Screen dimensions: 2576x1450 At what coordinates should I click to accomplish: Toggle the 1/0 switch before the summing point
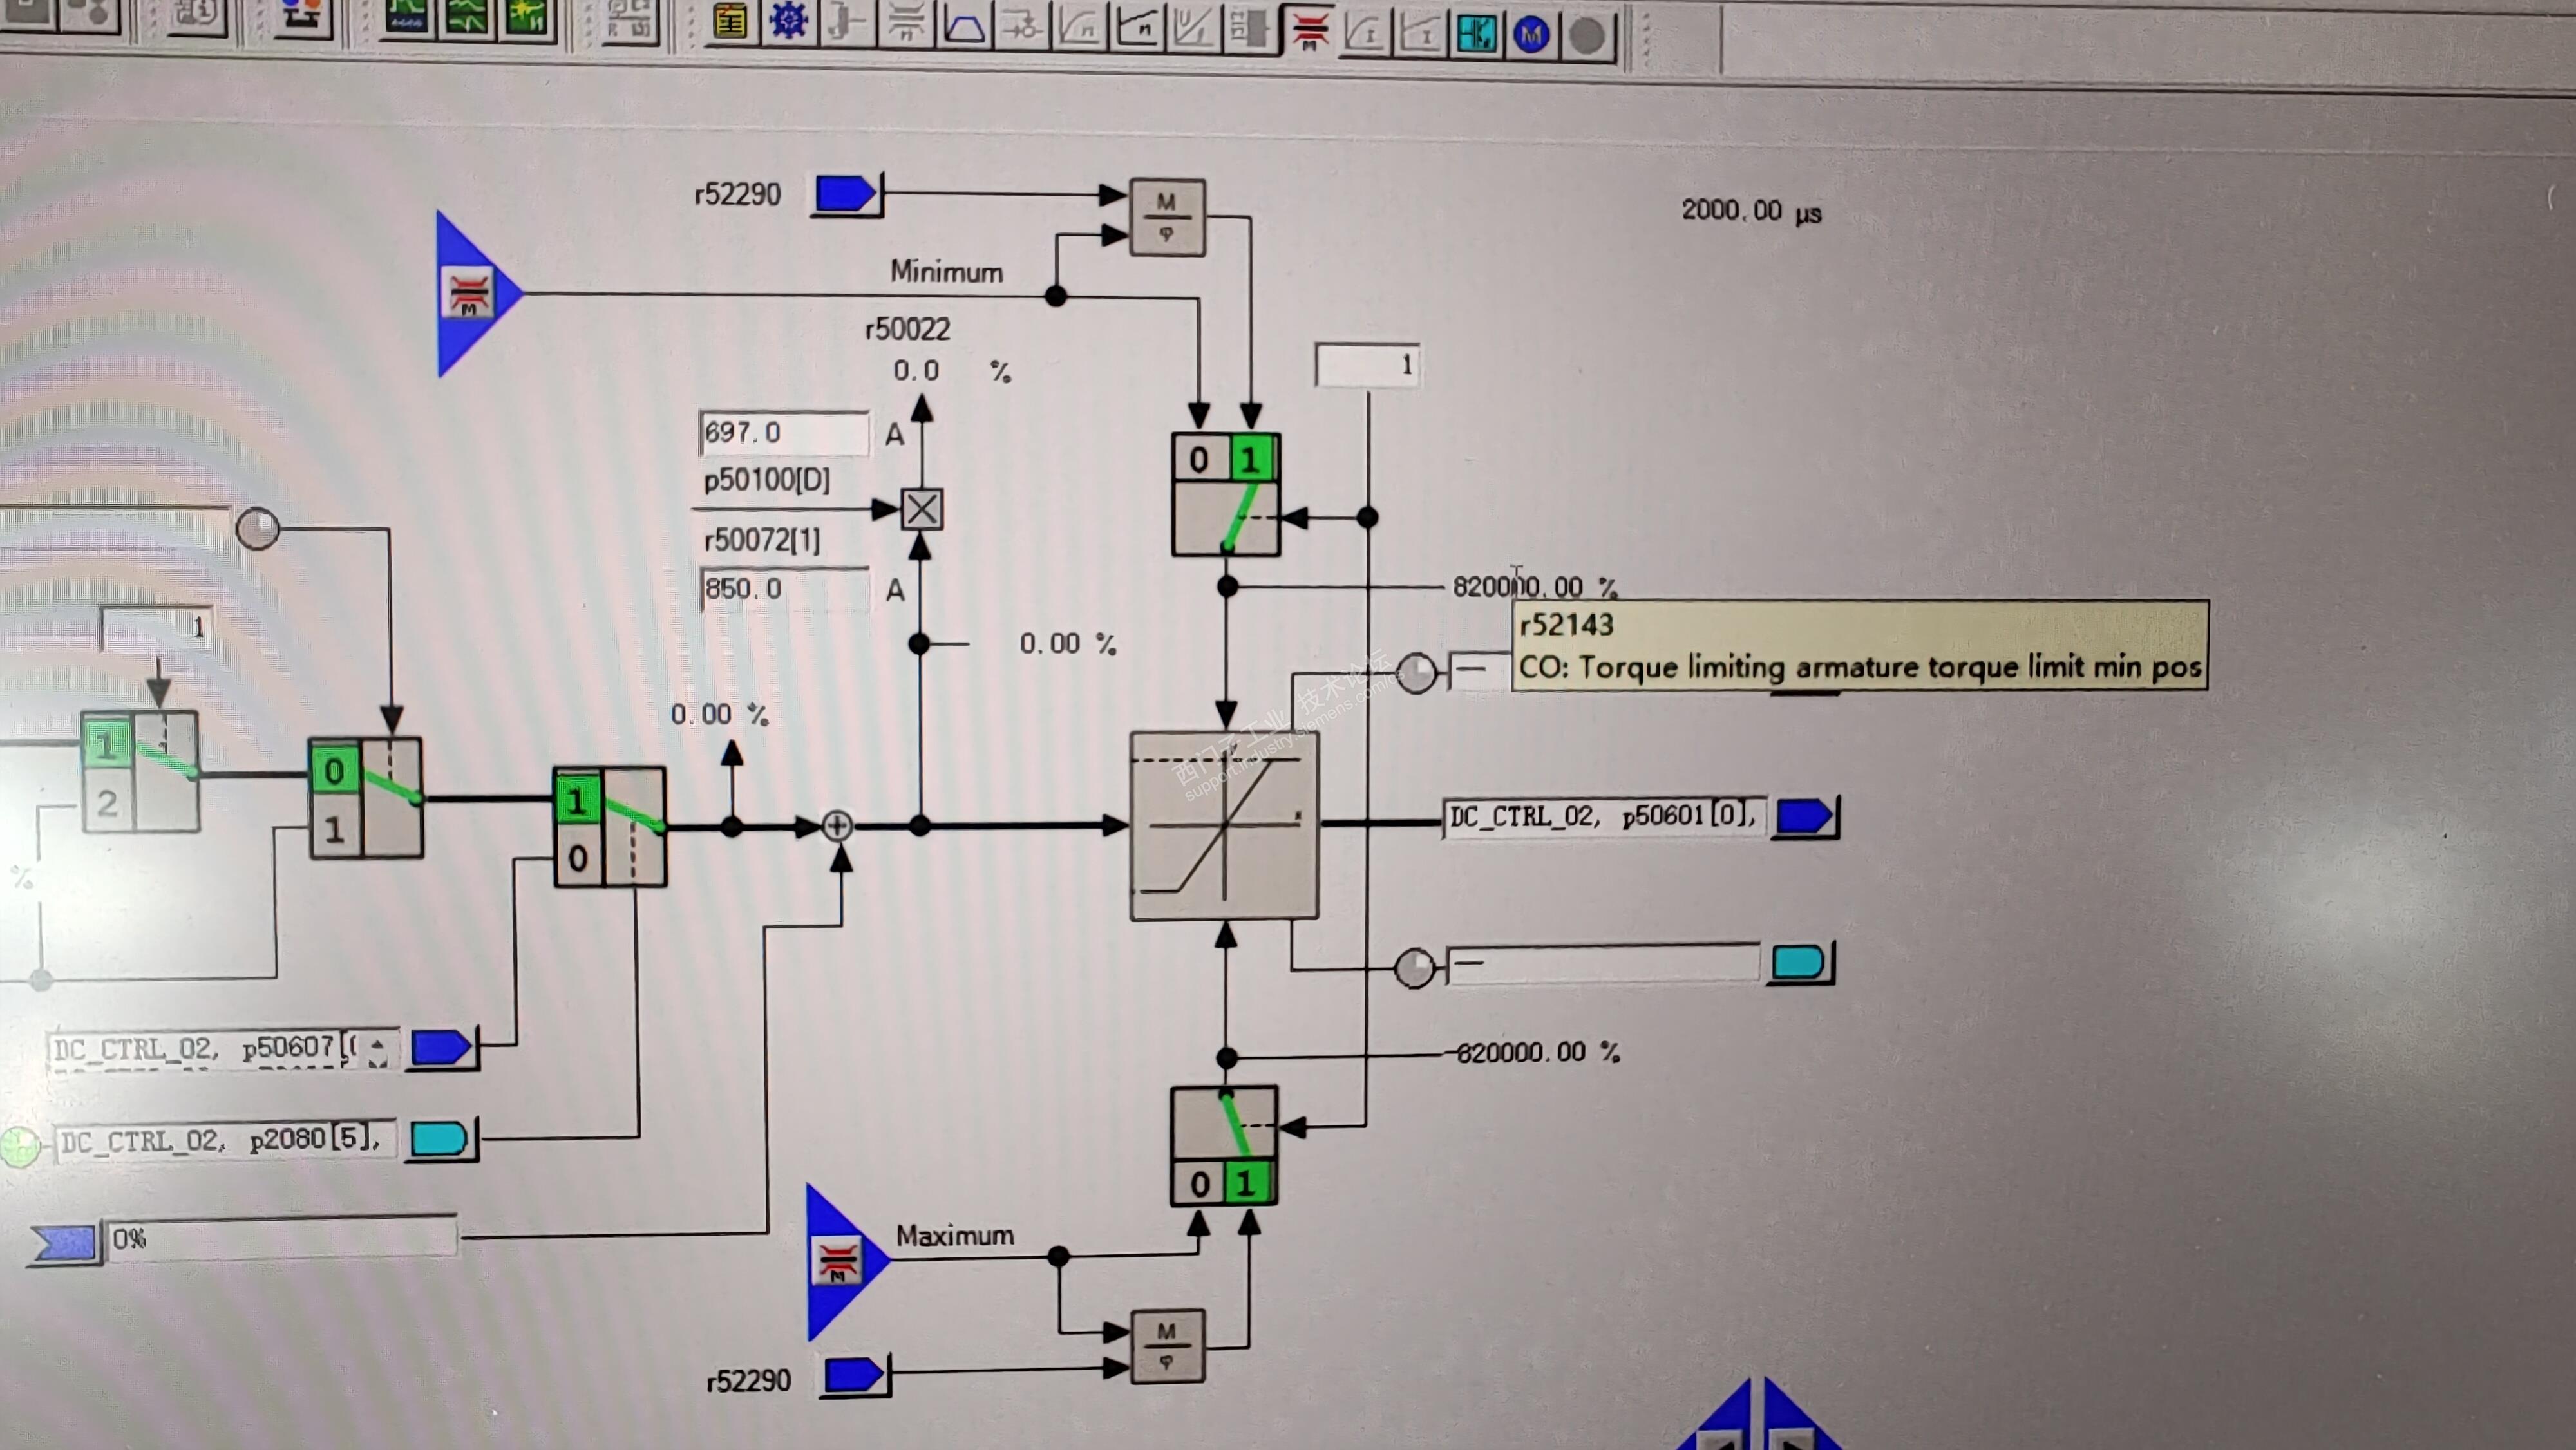pos(609,827)
